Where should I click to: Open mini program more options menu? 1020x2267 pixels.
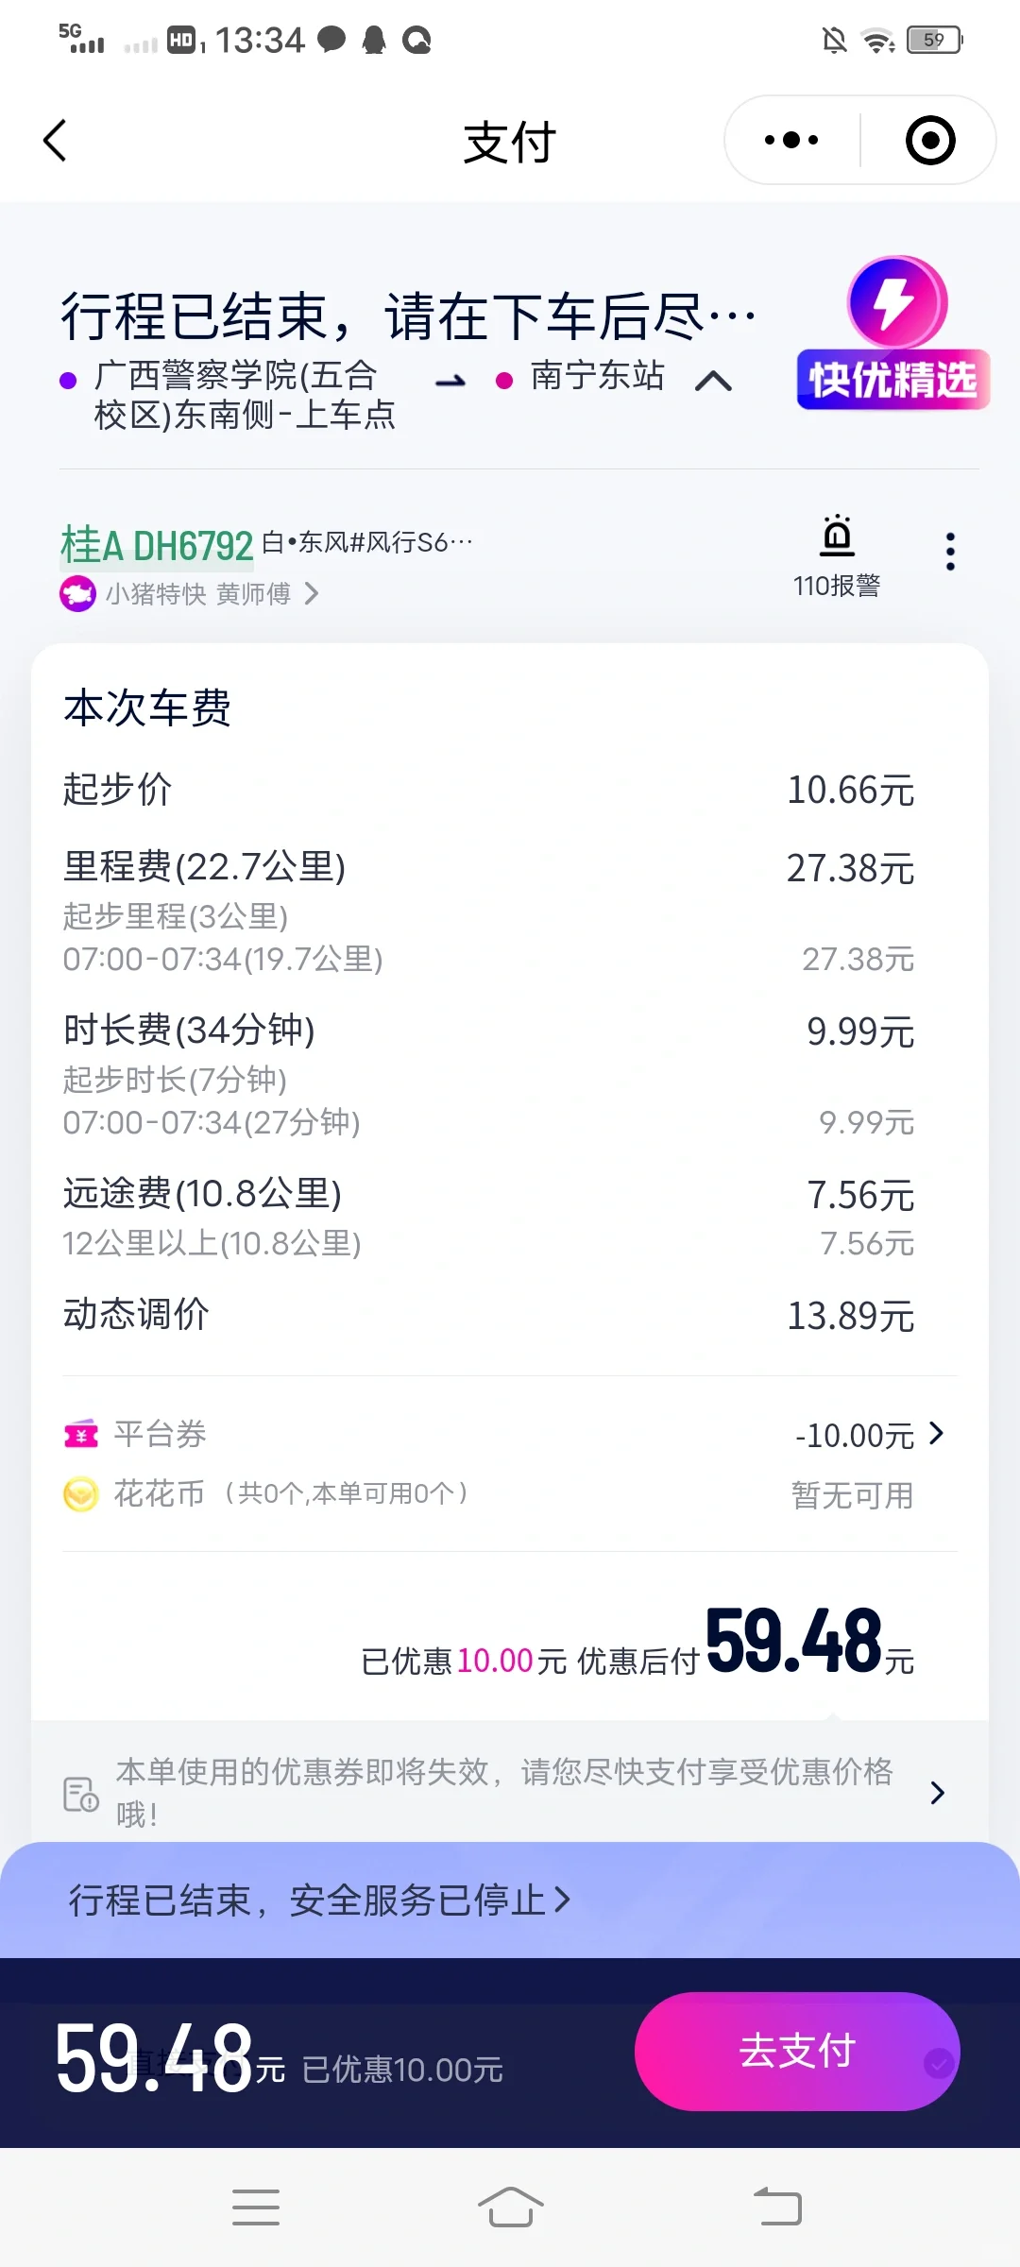791,141
